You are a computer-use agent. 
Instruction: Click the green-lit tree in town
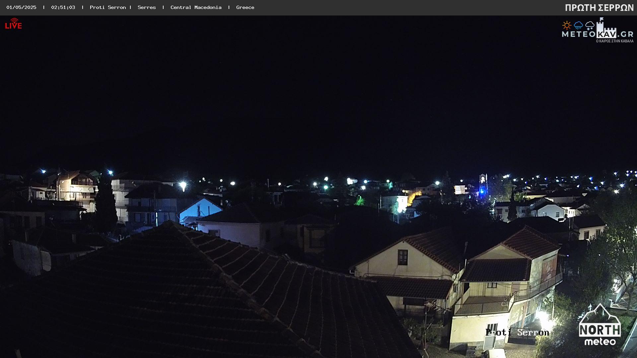coord(359,201)
